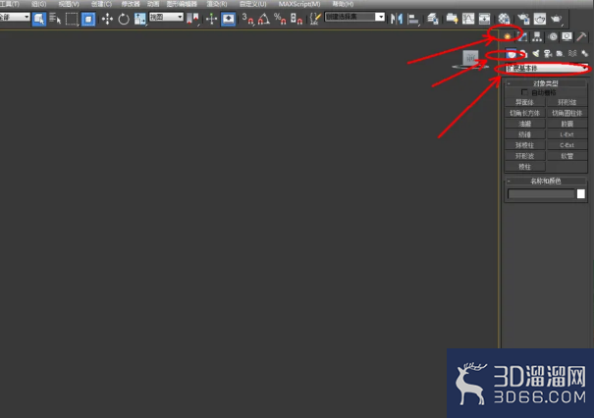Open the 扩展基本体 category dropdown
594x418 pixels.
click(x=547, y=68)
